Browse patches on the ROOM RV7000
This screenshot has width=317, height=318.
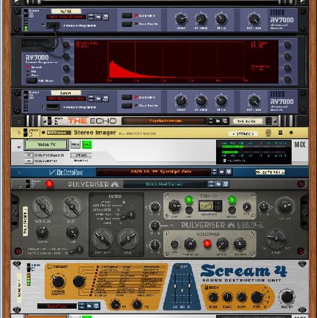click(98, 98)
